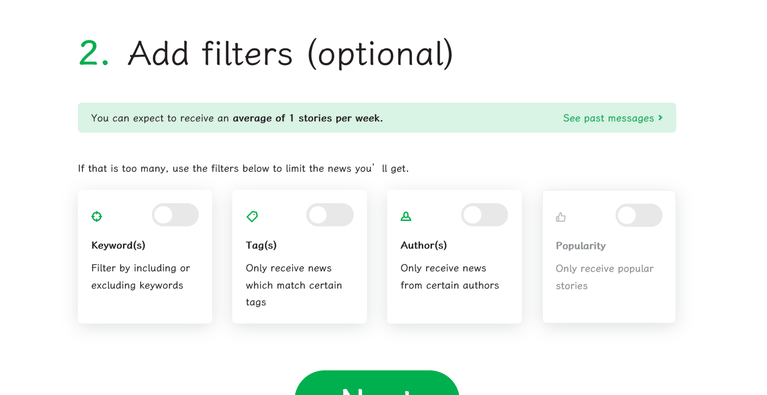Select the Author(s) card heading
The height and width of the screenshot is (395, 767).
point(424,246)
